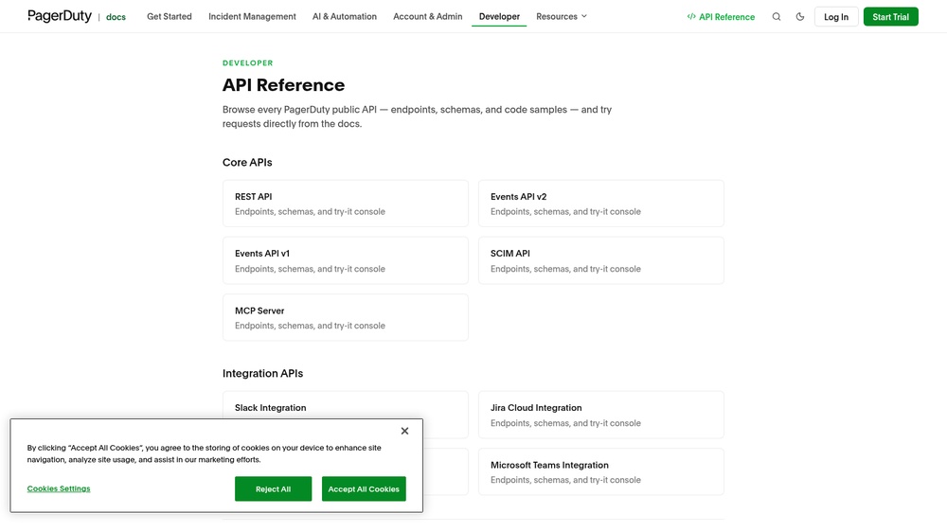Open the Jira Cloud Integration card

601,415
